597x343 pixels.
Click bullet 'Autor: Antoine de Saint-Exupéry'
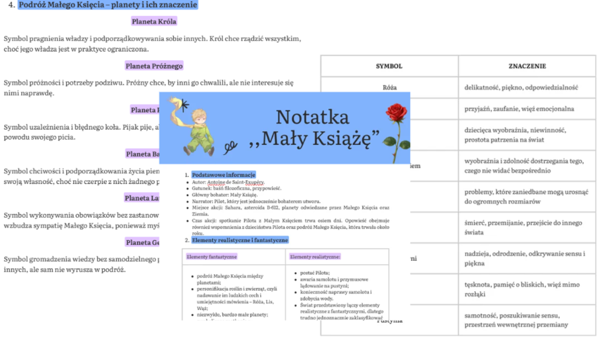pos(228,182)
